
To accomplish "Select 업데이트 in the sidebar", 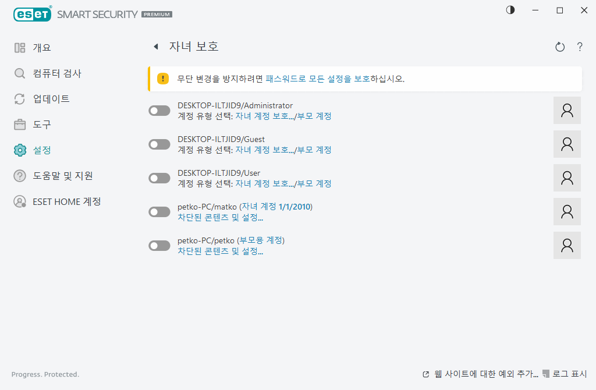I will click(51, 99).
